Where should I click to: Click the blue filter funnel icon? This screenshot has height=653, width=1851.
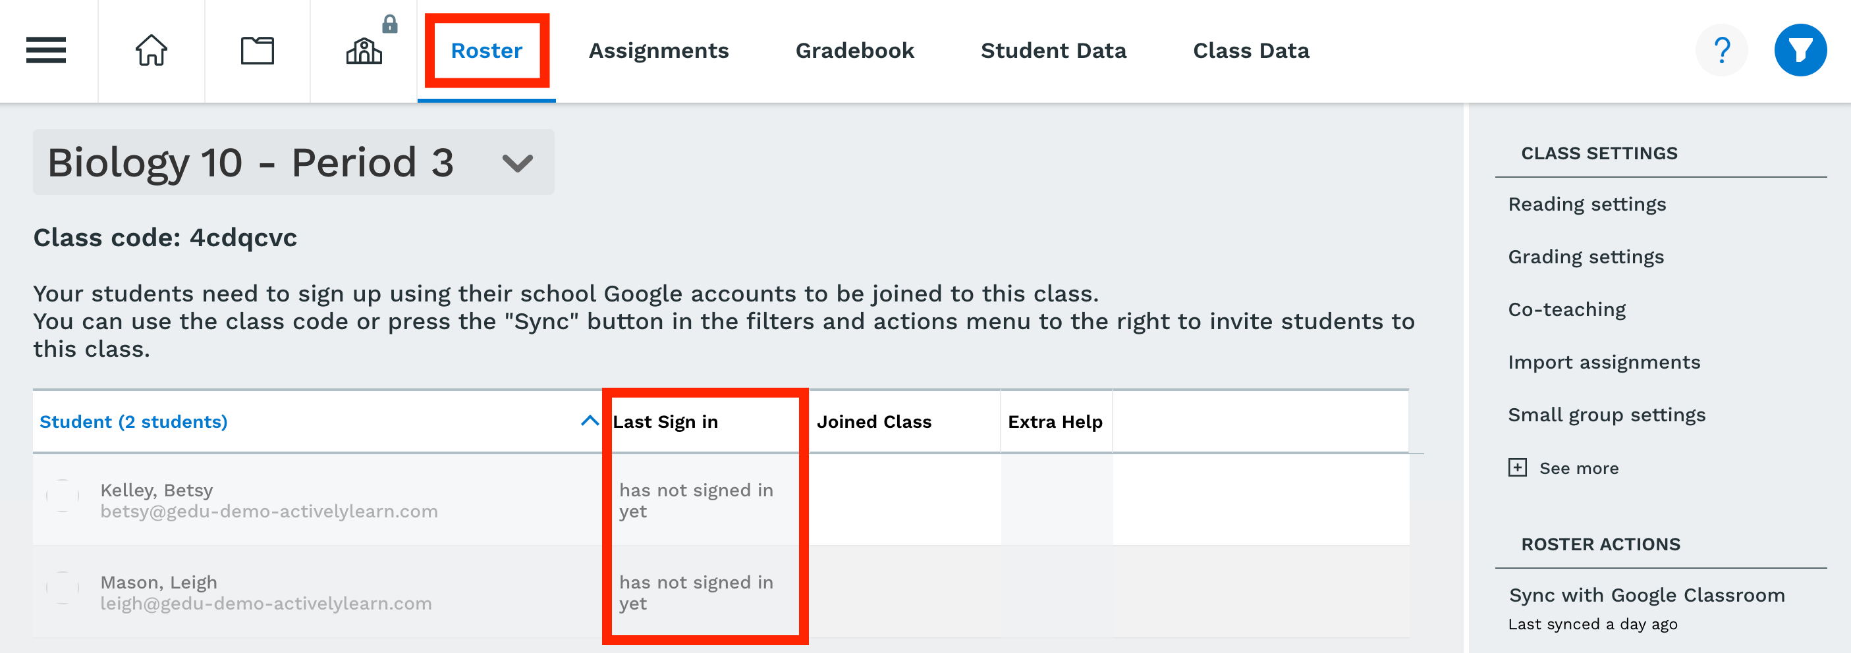click(1800, 50)
